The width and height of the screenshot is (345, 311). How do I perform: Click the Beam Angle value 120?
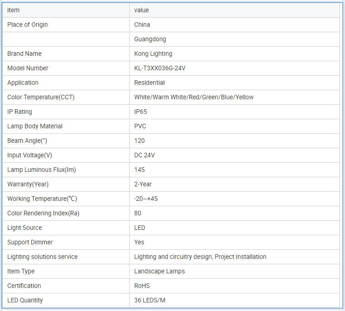click(140, 141)
